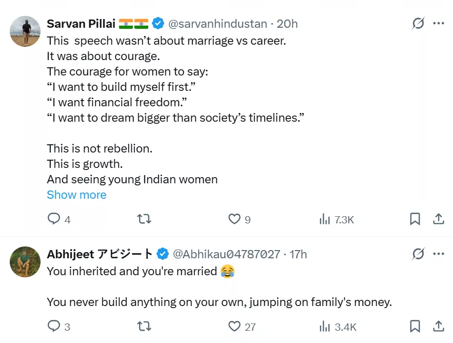Viewport: 453px width, 343px height.
Task: Reply to Abhijeet's comment
Action: 54,326
